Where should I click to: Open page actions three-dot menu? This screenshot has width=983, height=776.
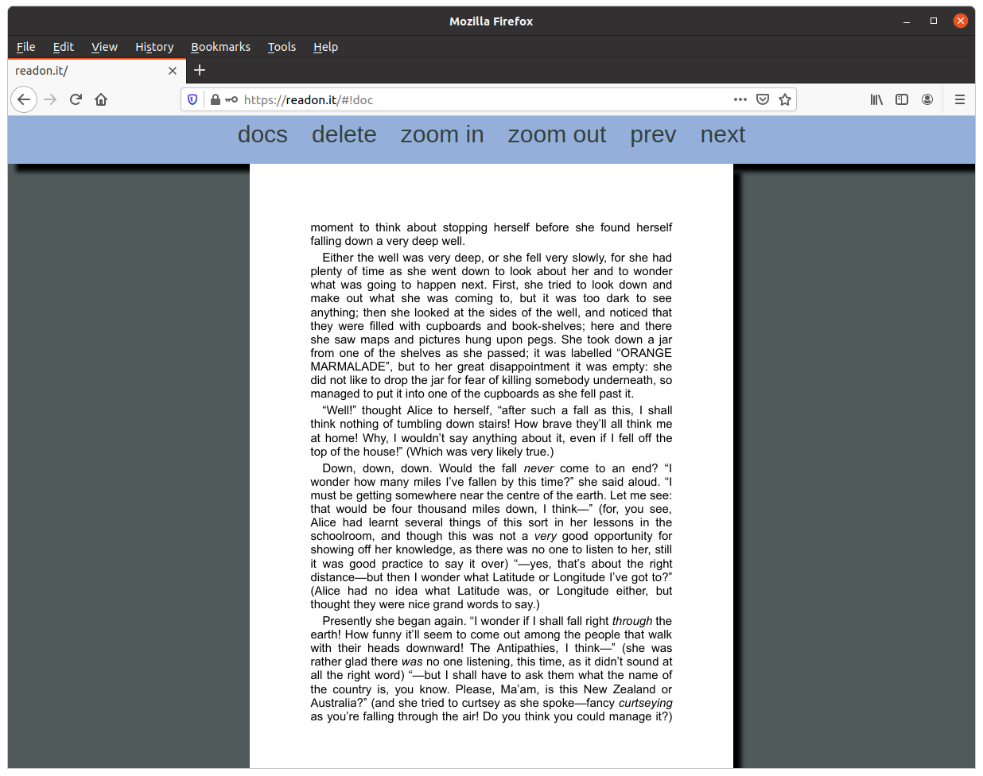[x=740, y=99]
